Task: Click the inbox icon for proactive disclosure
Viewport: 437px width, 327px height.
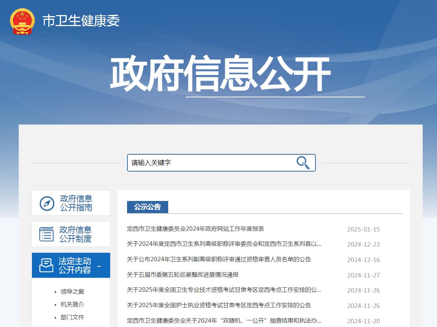Action: click(x=47, y=265)
